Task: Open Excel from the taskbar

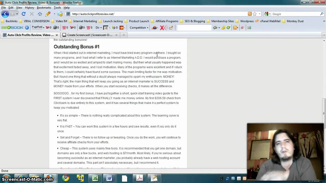Action: coord(95,178)
